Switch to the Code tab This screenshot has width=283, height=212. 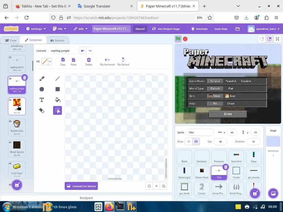(11, 40)
